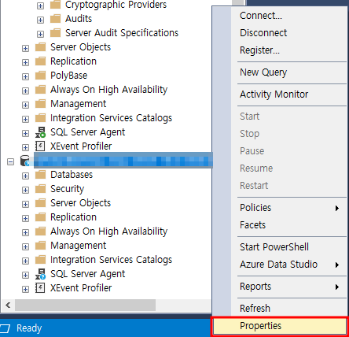Expand upper Replication folder

(25, 62)
